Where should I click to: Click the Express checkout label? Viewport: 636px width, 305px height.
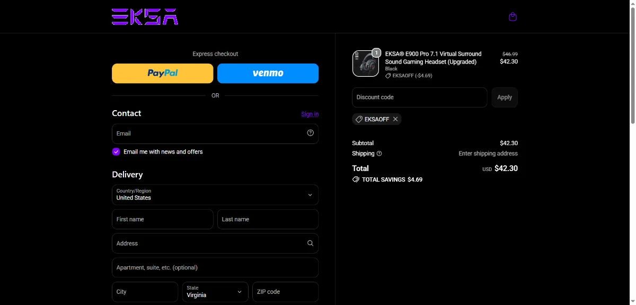point(215,54)
